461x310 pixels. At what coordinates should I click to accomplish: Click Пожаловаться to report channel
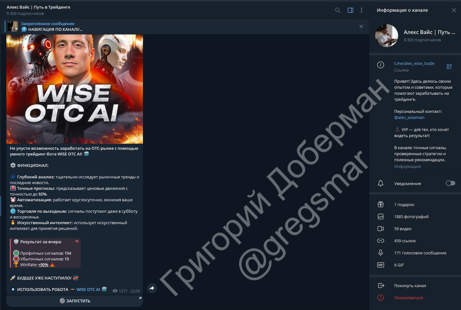point(408,298)
